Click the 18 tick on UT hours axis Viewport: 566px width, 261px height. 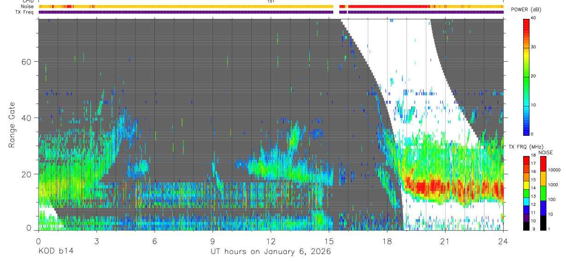(x=387, y=240)
